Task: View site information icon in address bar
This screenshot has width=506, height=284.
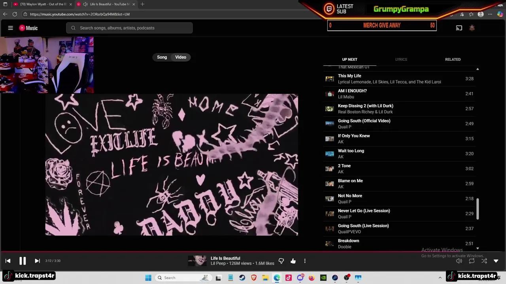Action: pyautogui.click(x=25, y=14)
